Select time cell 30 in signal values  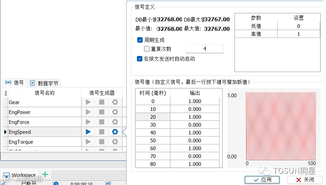coord(153,125)
